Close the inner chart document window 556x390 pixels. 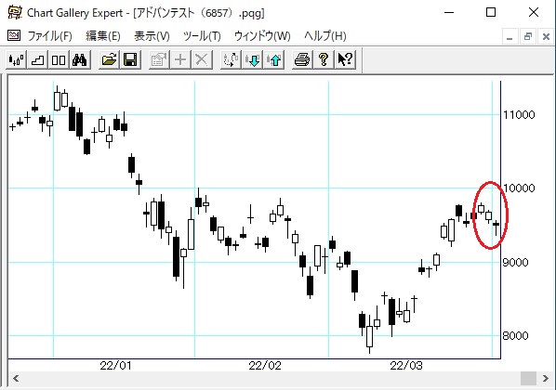point(546,36)
